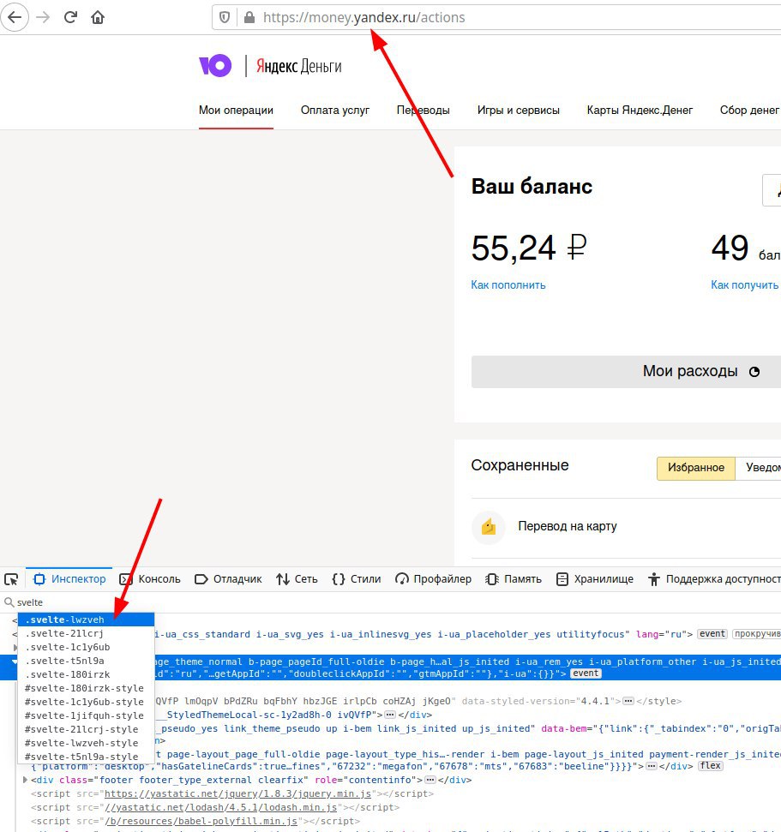Switch to Поддержка доступности devtools tab
Screen dimensions: 781x832
click(x=713, y=579)
